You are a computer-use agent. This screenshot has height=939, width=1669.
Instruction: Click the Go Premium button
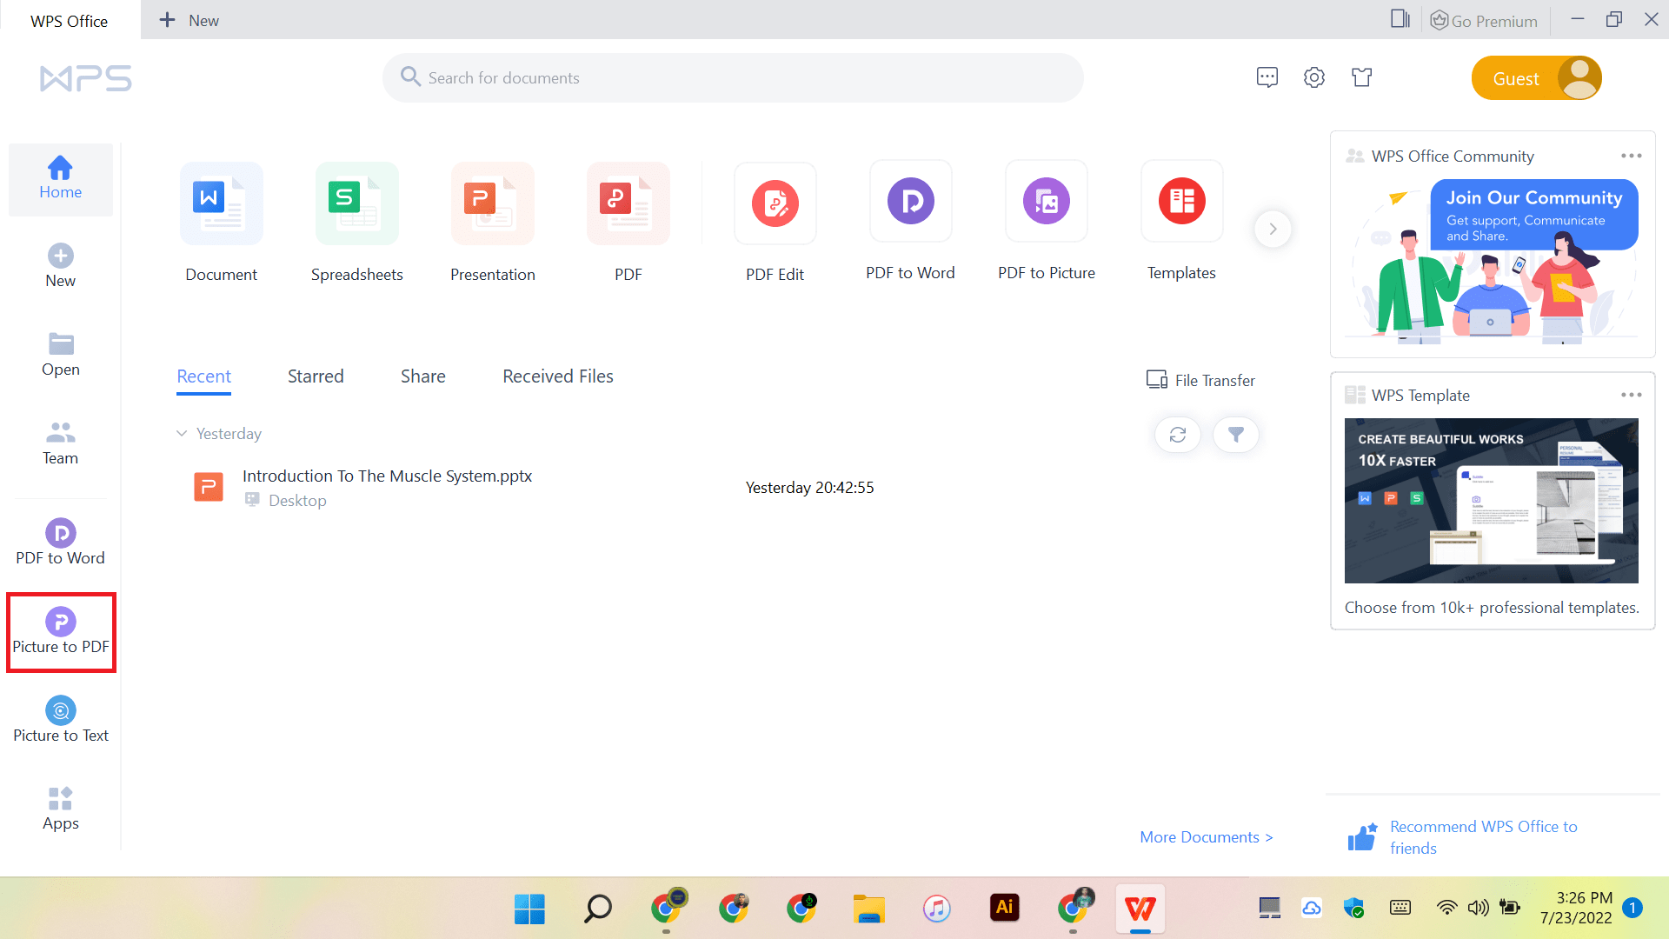click(x=1484, y=19)
